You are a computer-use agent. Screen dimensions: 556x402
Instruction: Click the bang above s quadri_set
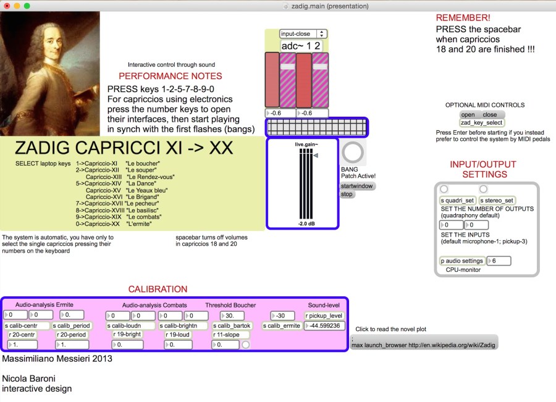point(444,189)
